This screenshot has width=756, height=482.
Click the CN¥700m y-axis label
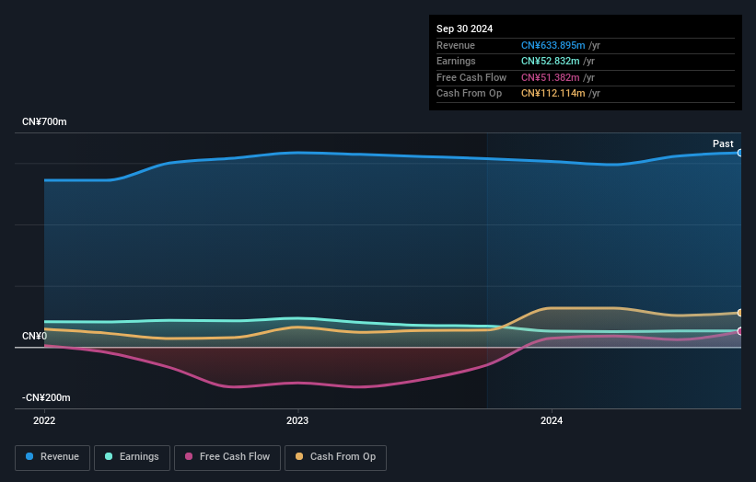click(x=44, y=121)
